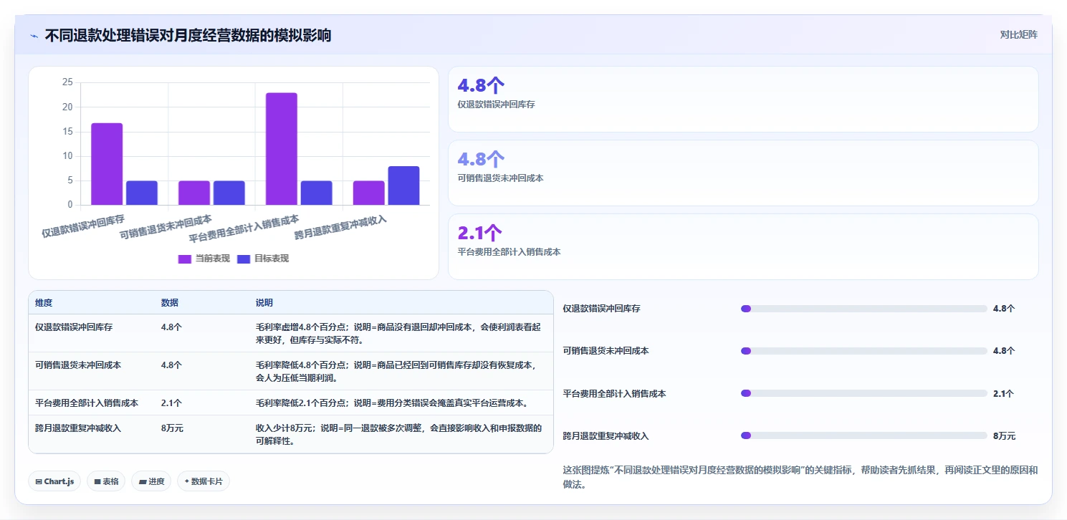The height and width of the screenshot is (520, 1067).
Task: Click the 收入少计8万元 description cell
Action: (398, 435)
